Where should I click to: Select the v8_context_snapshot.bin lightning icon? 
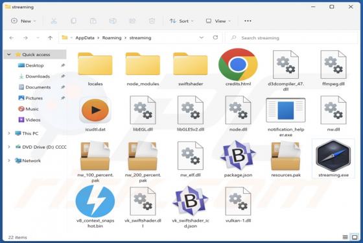tap(95, 201)
